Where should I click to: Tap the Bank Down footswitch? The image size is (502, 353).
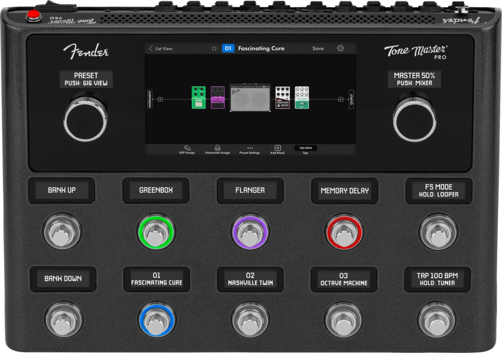point(64,320)
